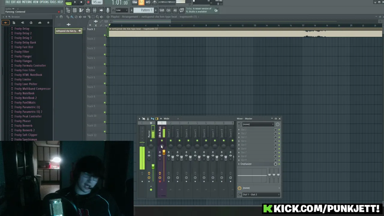Click the Shift typing keyboard button
Viewport: 384px width, 216px height.
pos(162,10)
